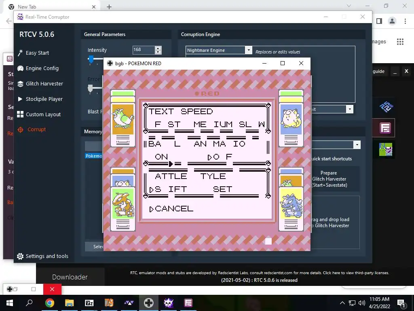414x311 pixels.
Task: Toggle Chrome side panel icon
Action: (x=379, y=21)
